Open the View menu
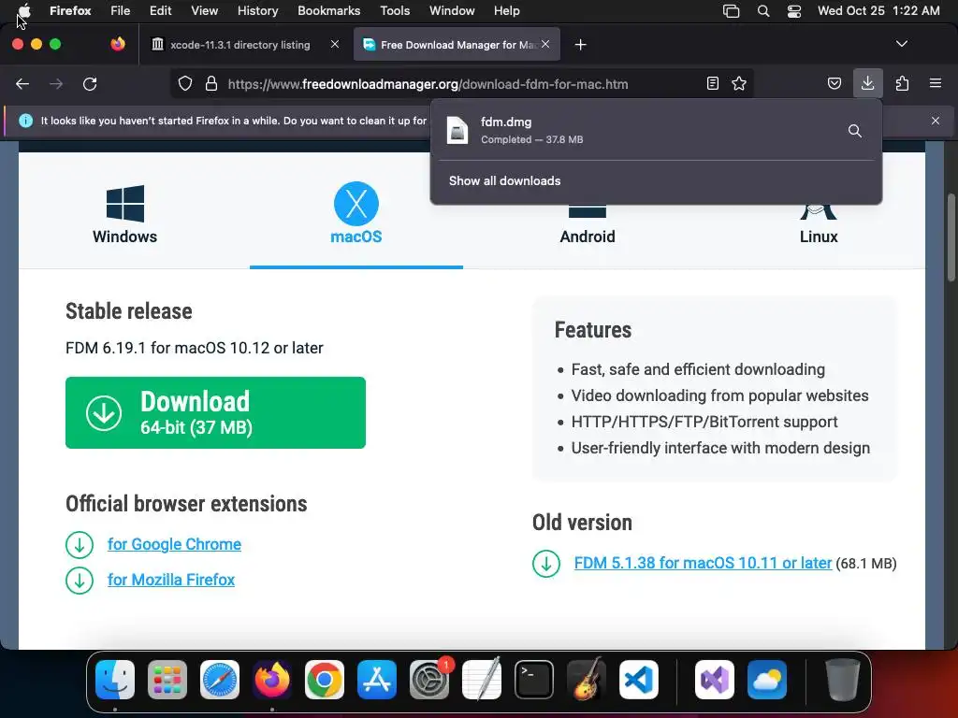This screenshot has height=718, width=958. point(204,10)
